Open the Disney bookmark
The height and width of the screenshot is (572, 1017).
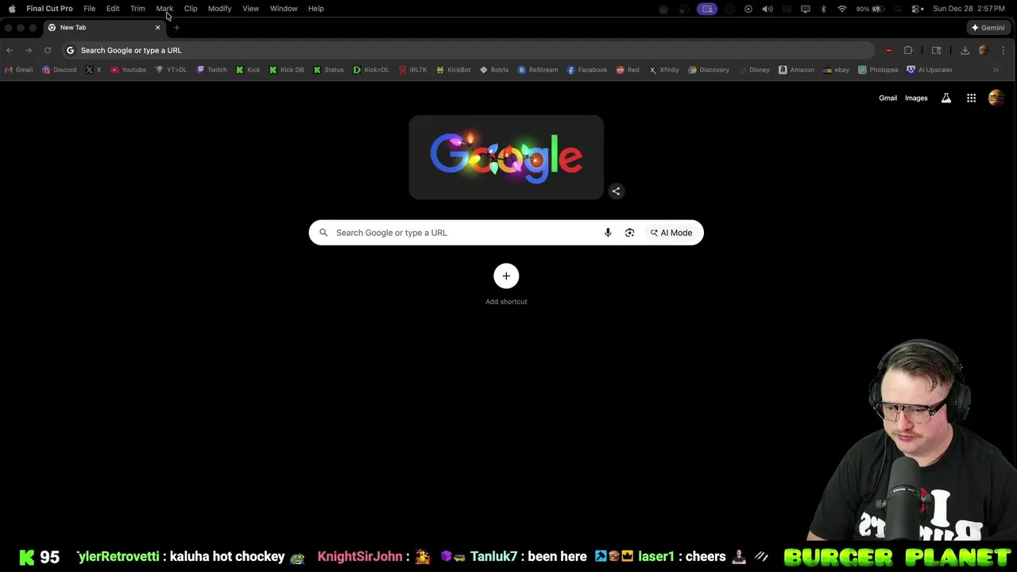(x=754, y=70)
